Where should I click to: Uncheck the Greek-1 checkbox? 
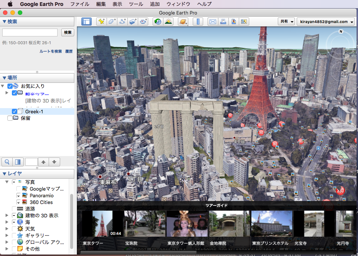click(x=14, y=111)
